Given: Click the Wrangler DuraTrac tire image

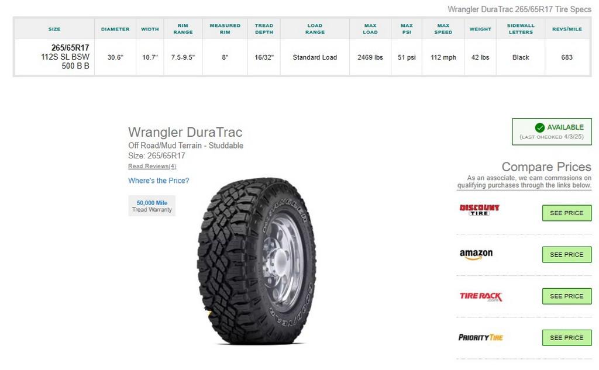Looking at the screenshot, I should 256,261.
